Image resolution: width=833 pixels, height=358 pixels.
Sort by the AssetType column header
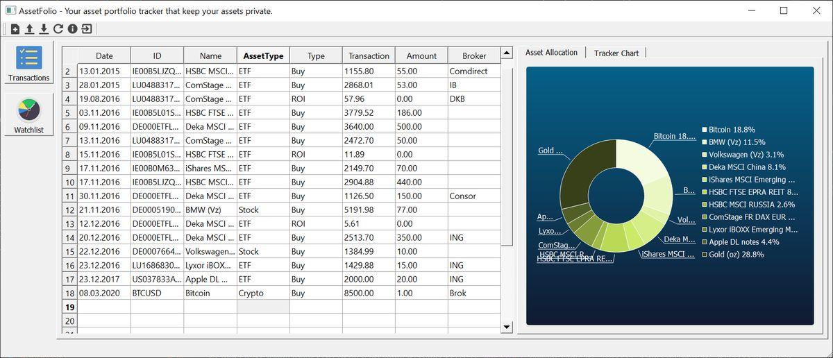click(x=262, y=56)
